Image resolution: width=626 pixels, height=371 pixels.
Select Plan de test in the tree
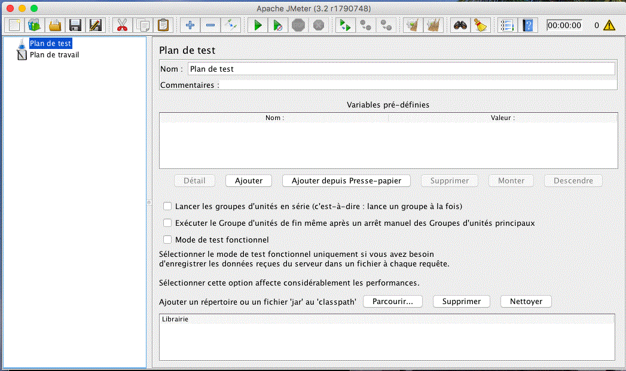tap(50, 43)
